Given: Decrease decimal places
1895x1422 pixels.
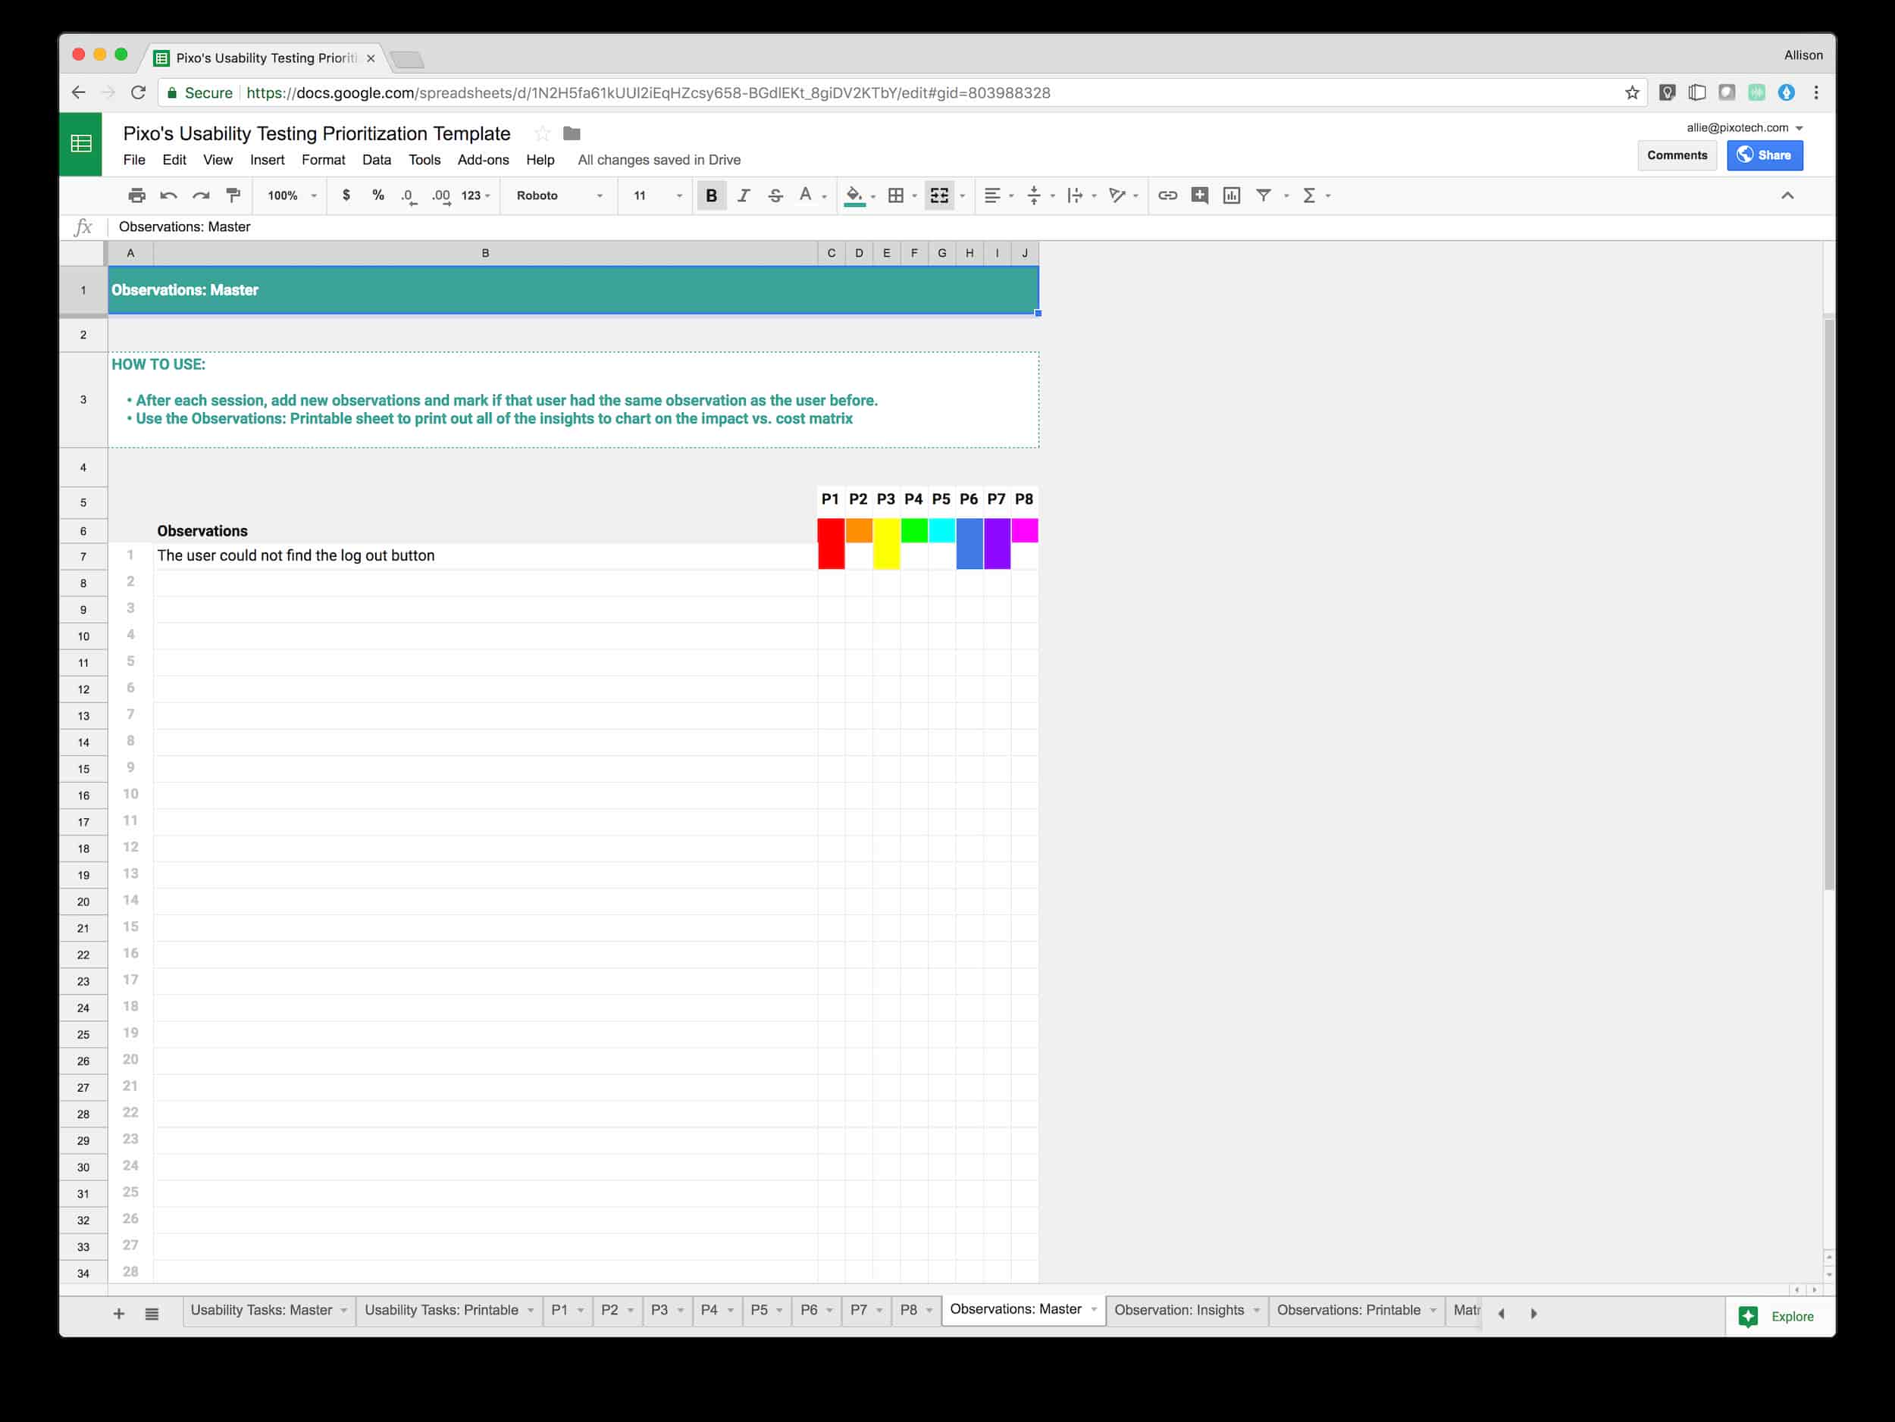Looking at the screenshot, I should coord(409,196).
